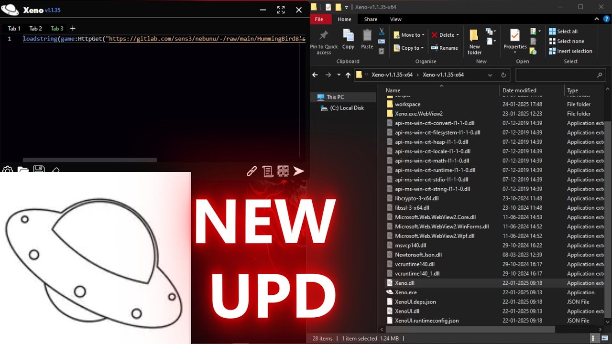This screenshot has height=344, width=612.
Task: Open the Delete dropdown arrow
Action: (458, 35)
